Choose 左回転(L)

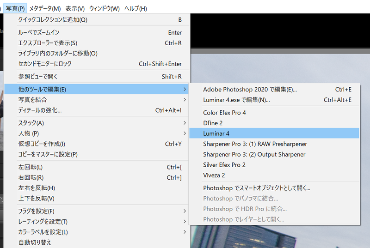click(x=96, y=167)
